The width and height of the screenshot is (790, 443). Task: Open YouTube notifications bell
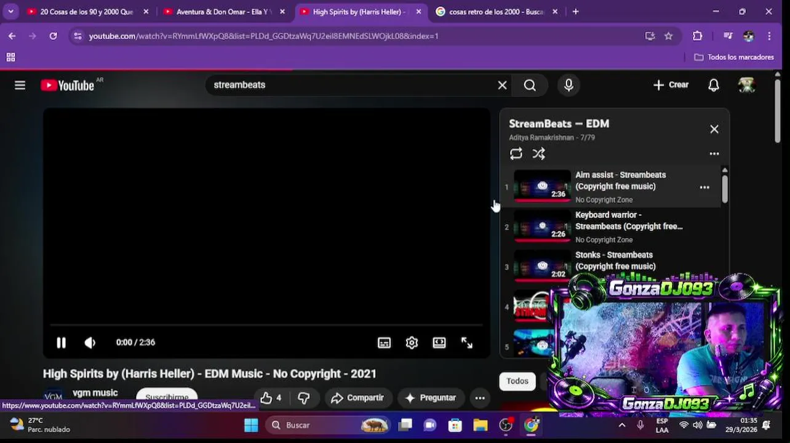click(x=713, y=86)
